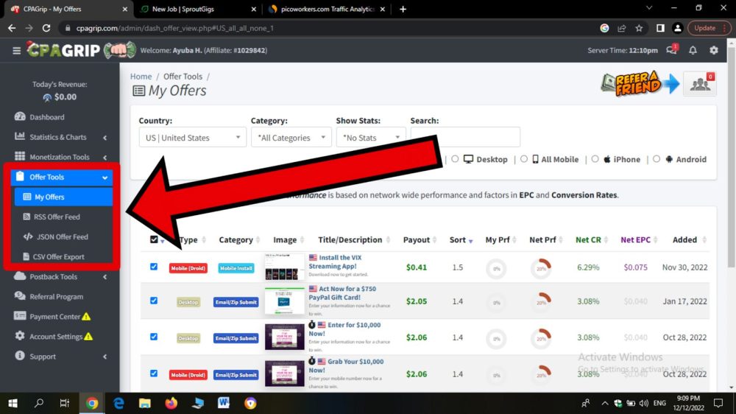Open the Grab Your $10,000 Now link

(346, 365)
